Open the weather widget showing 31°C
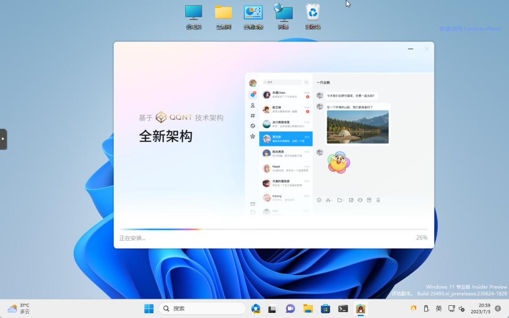509x318 pixels. 19,308
